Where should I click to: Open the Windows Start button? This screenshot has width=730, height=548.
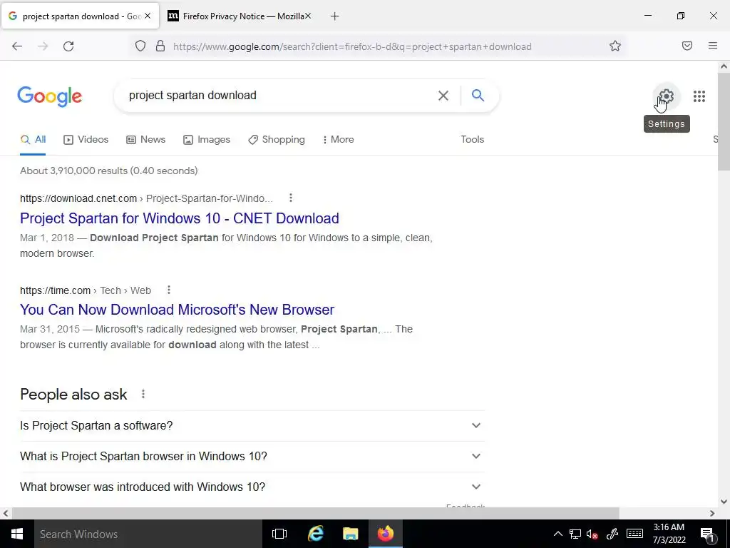[x=17, y=534]
